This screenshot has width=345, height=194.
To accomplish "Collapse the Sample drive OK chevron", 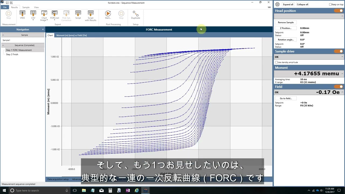I will pos(342,57).
